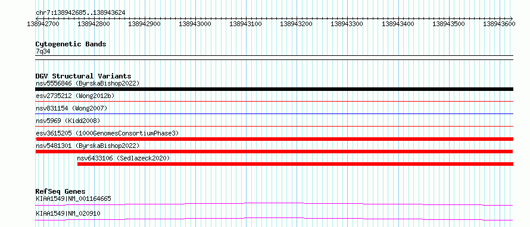Click ruler position 138942700

(x=43, y=24)
